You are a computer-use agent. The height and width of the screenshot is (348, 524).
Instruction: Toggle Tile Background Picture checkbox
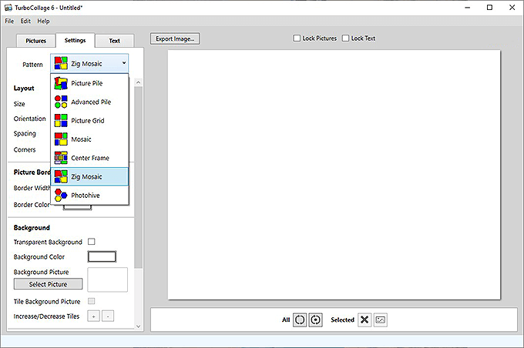pos(91,301)
